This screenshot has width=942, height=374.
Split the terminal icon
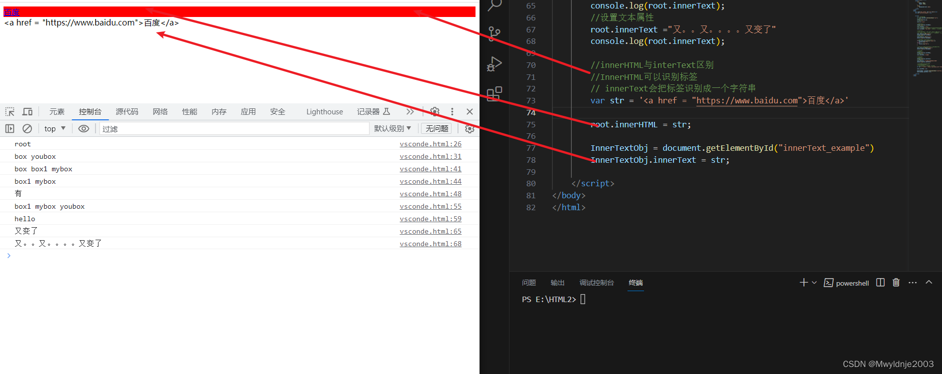[880, 283]
